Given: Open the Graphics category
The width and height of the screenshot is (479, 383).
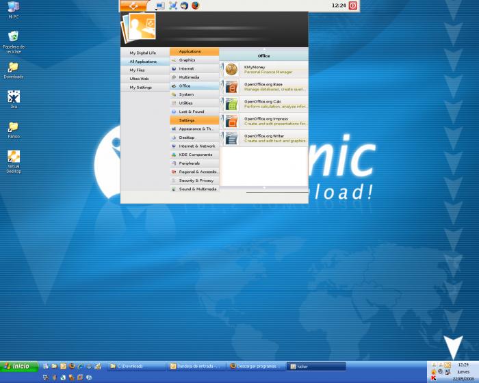Looking at the screenshot, I should (x=194, y=60).
